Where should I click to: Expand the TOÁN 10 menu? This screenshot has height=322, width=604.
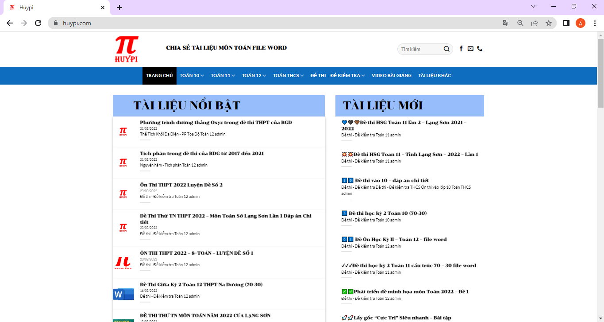pos(192,76)
